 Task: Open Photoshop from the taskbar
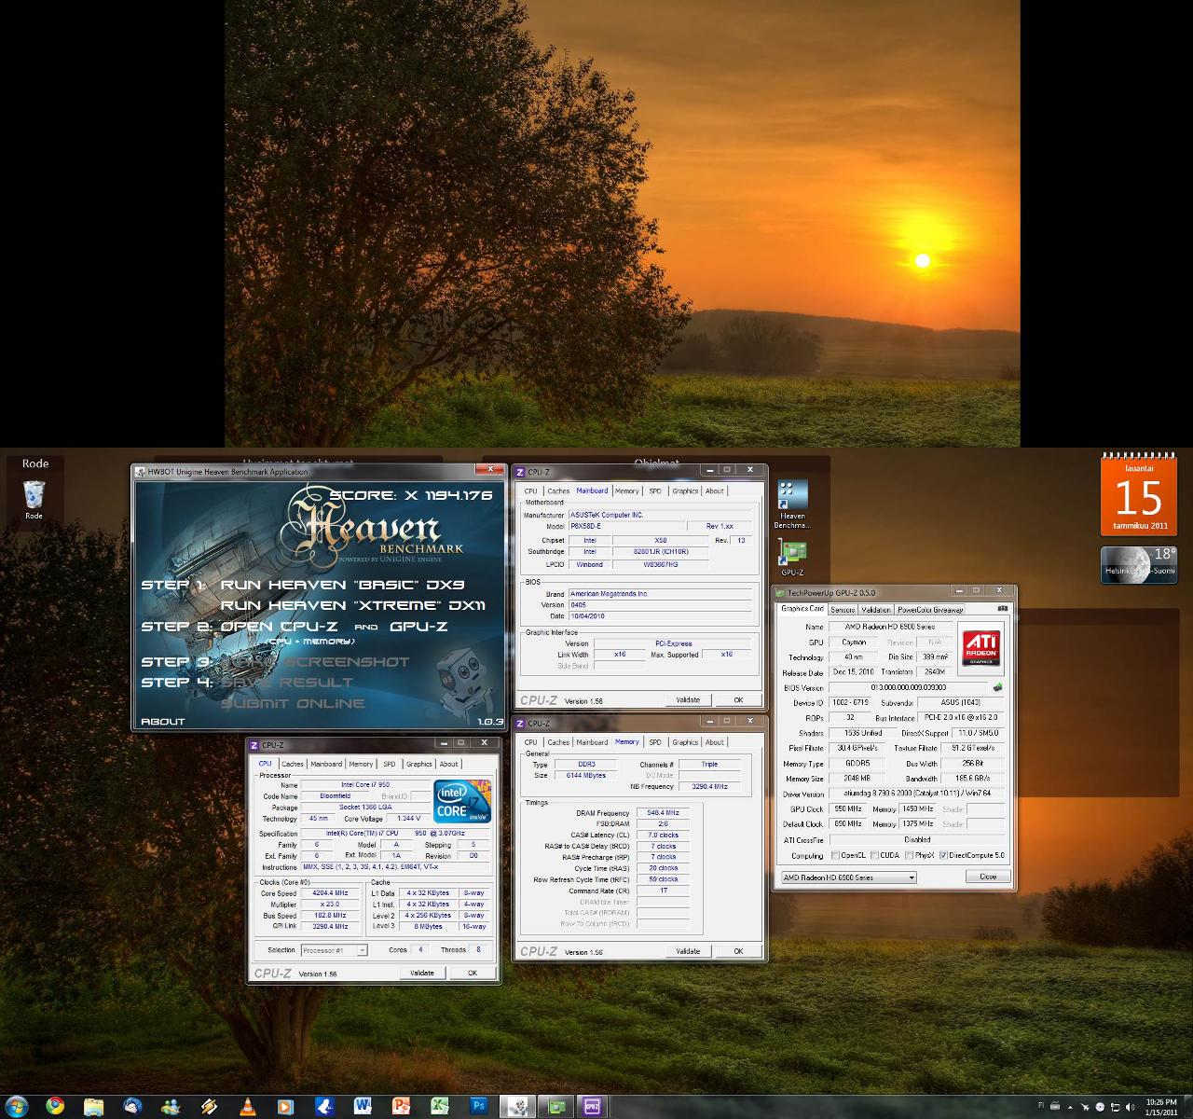pyautogui.click(x=478, y=1106)
